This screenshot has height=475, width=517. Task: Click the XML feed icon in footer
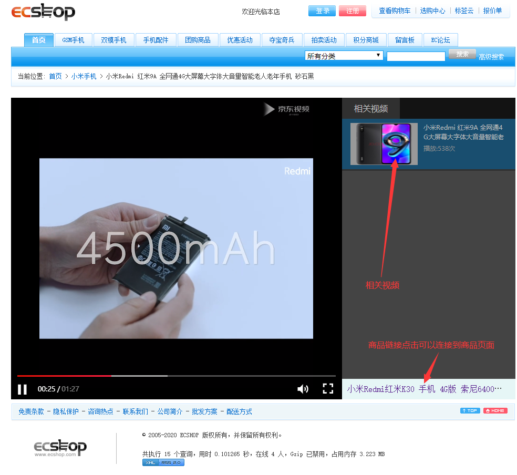(150, 462)
